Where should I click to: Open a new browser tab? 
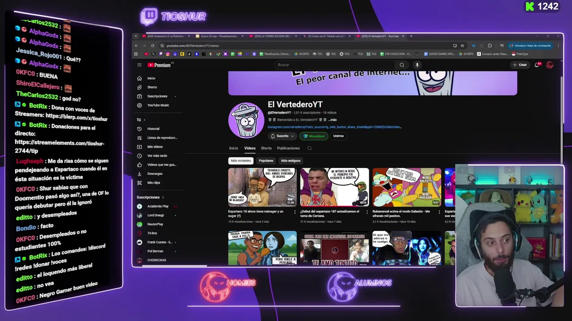point(411,36)
